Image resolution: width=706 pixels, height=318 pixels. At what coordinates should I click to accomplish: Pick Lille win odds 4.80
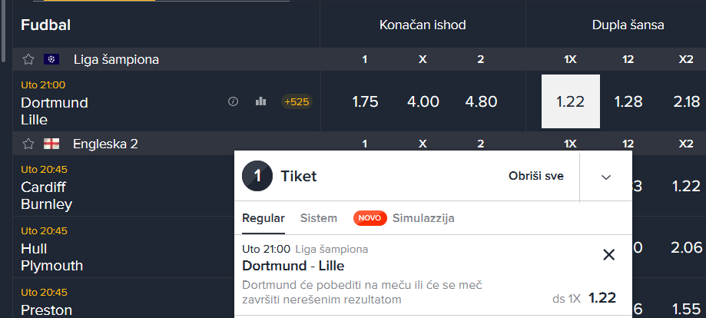[x=481, y=101]
